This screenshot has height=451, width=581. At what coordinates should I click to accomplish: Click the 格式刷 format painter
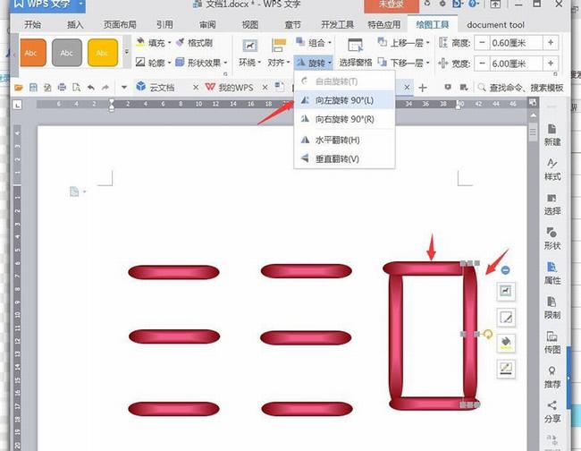coord(194,43)
